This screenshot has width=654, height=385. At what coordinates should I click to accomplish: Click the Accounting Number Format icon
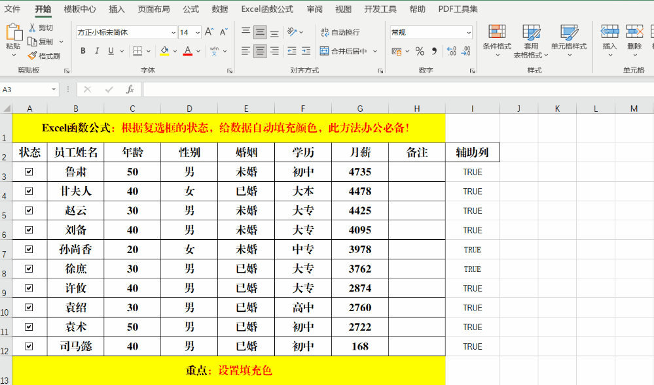click(396, 51)
